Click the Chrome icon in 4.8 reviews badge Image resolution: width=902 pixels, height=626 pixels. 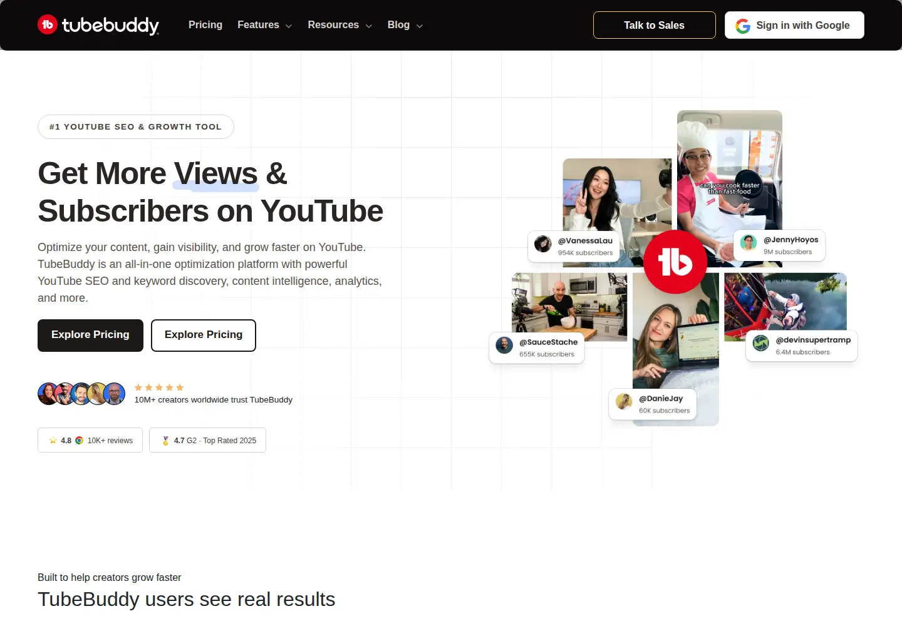[x=80, y=441]
